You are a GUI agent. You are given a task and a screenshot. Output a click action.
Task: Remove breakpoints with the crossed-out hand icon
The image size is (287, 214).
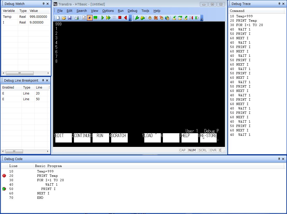point(156,18)
